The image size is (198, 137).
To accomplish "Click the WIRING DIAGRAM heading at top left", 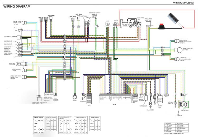I will 17,6.
